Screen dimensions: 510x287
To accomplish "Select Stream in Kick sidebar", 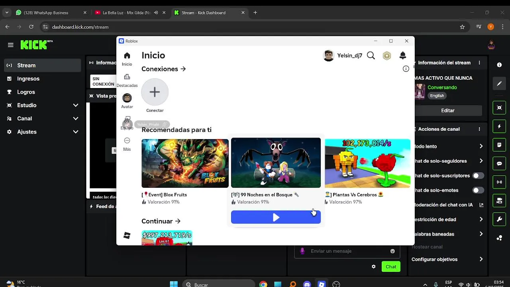I will pos(43,65).
